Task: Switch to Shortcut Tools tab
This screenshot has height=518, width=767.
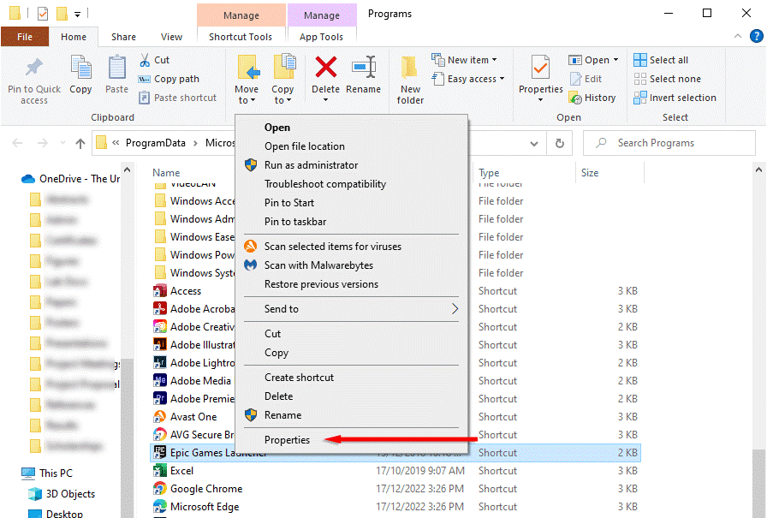Action: coord(241,37)
